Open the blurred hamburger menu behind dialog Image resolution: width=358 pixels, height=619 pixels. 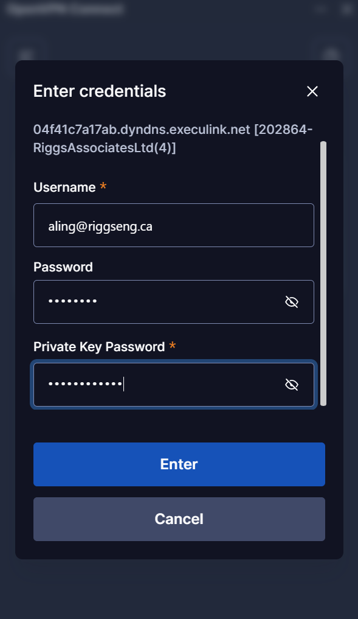26,55
